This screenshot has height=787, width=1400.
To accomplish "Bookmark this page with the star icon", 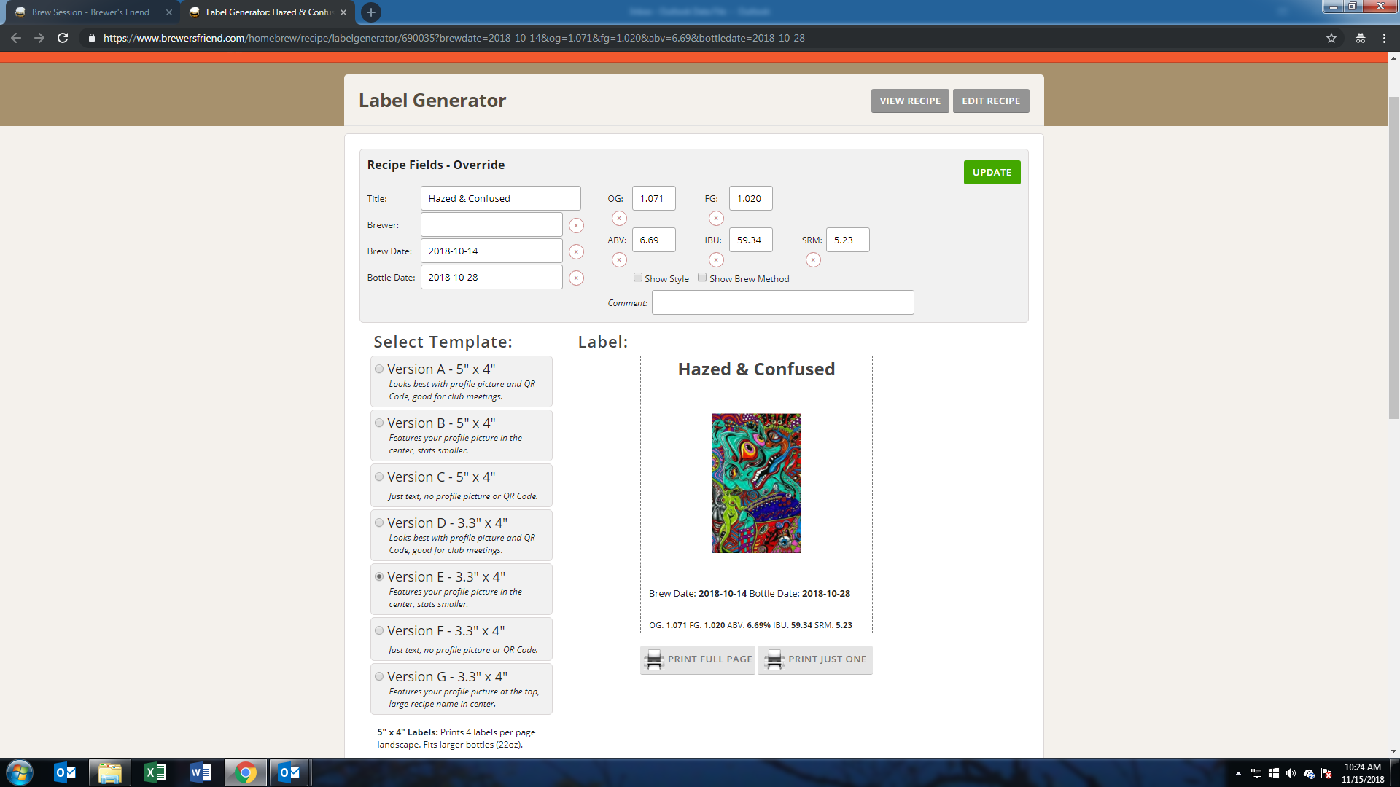I will coord(1331,38).
